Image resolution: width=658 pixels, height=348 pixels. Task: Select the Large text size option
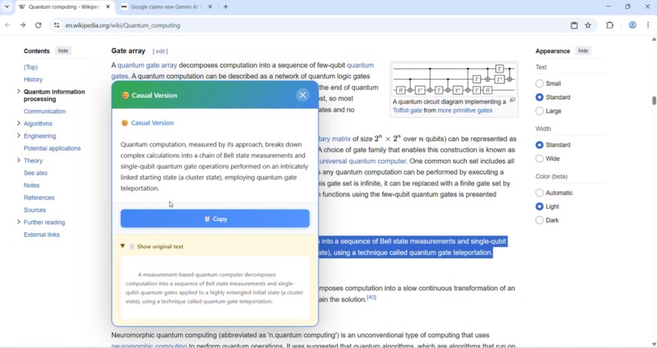point(540,111)
